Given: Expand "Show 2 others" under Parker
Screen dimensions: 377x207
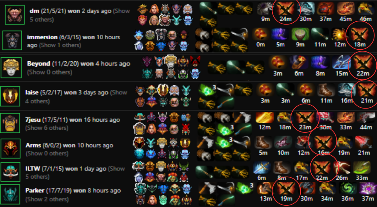Looking at the screenshot, I should tap(47, 199).
